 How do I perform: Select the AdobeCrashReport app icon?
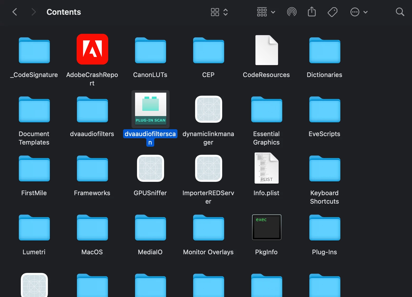[92, 49]
